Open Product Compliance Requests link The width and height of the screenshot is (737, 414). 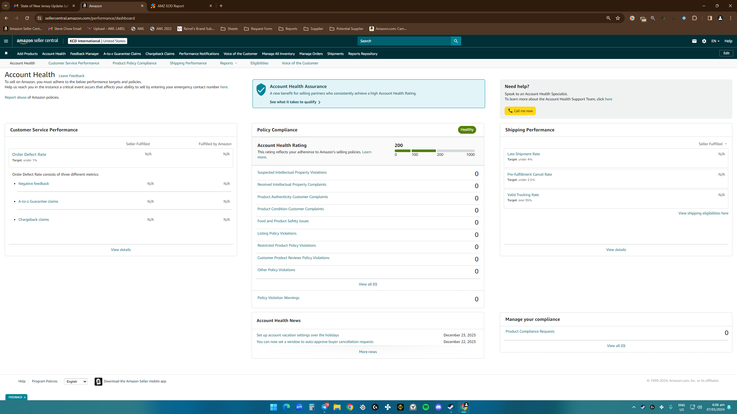530,331
